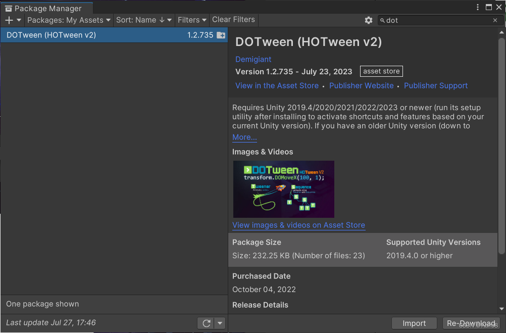The height and width of the screenshot is (333, 506).
Task: Click the DOTween preview thumbnail image
Action: (x=284, y=189)
